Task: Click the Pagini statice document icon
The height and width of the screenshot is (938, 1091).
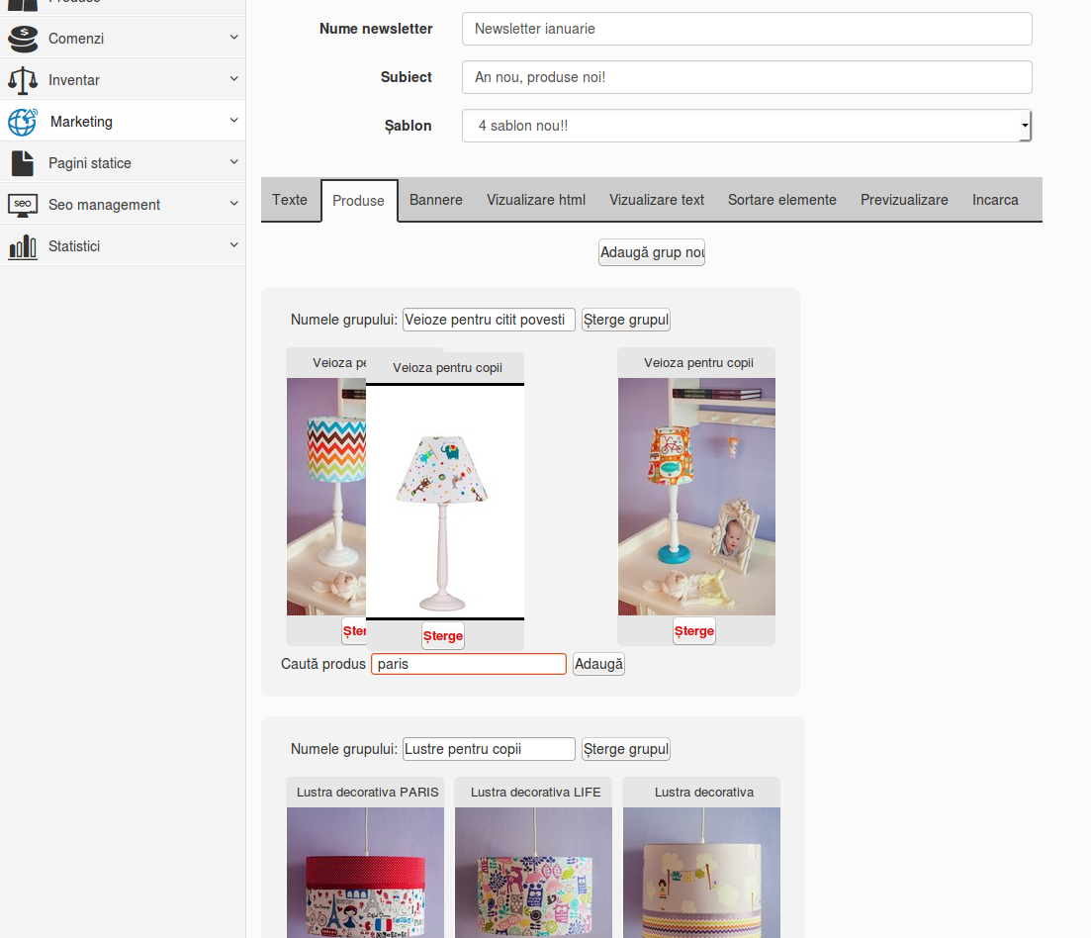Action: point(23,163)
